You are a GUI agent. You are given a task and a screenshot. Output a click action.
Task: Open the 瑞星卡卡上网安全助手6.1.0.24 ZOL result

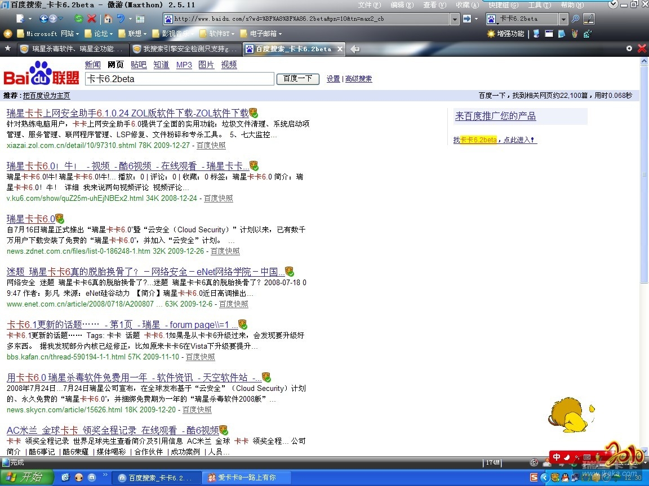tap(127, 113)
